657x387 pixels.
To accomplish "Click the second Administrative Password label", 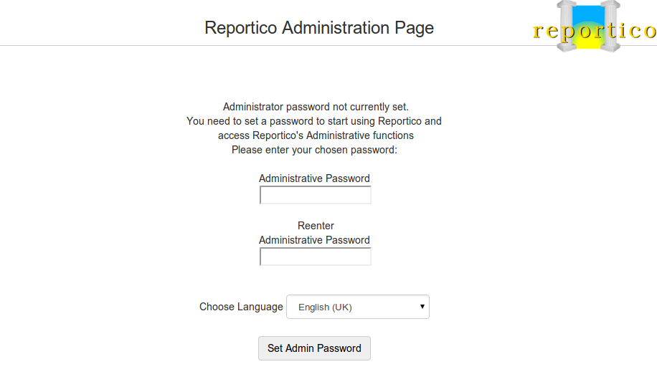I will pyautogui.click(x=314, y=240).
